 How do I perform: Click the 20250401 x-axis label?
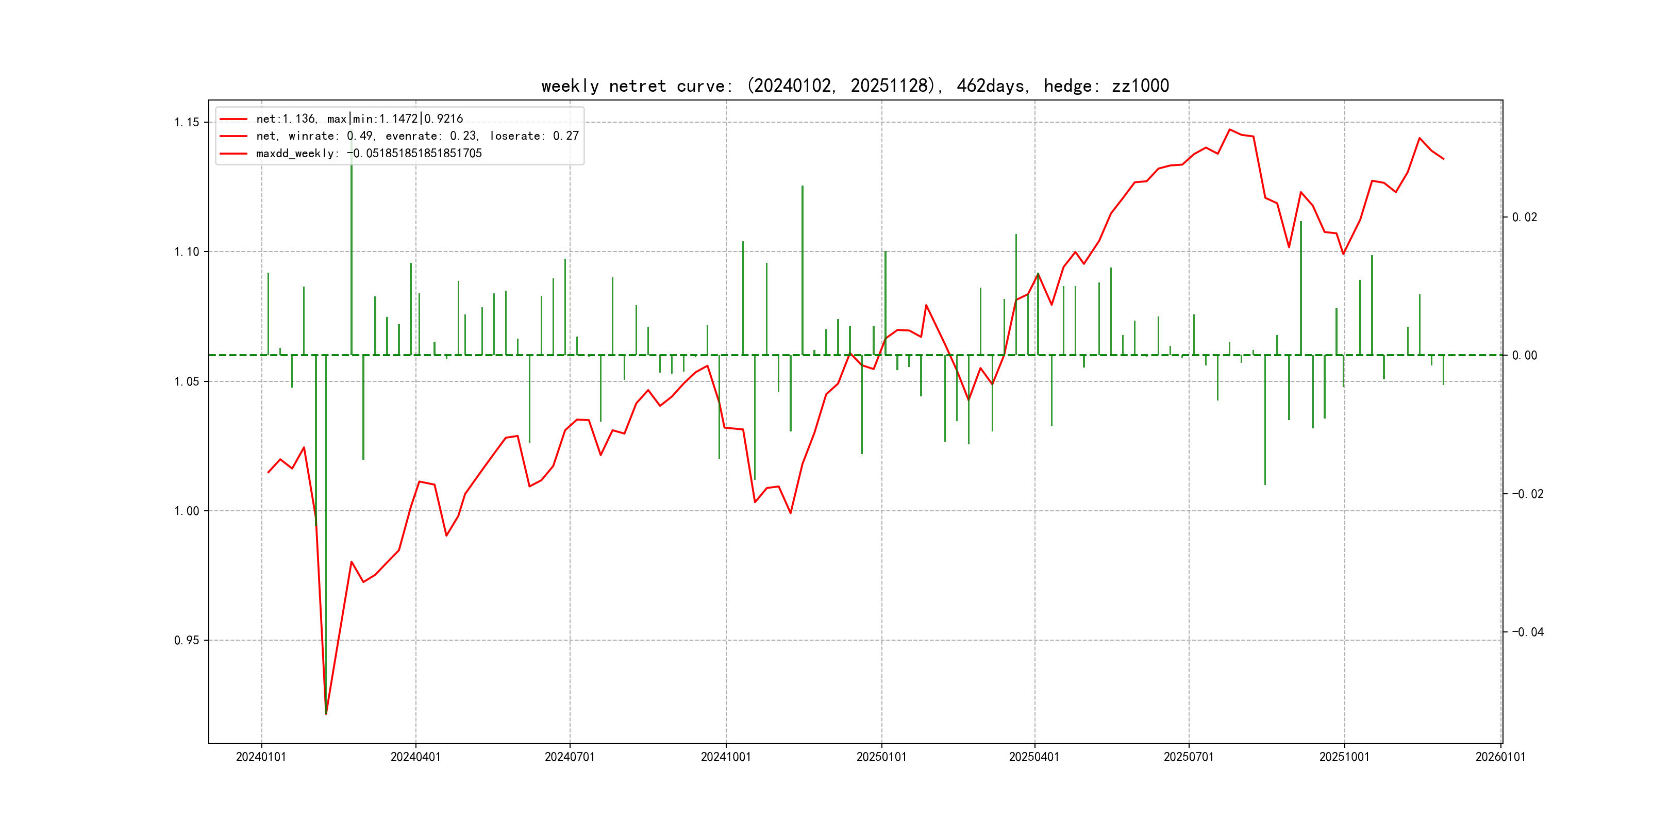[1034, 757]
